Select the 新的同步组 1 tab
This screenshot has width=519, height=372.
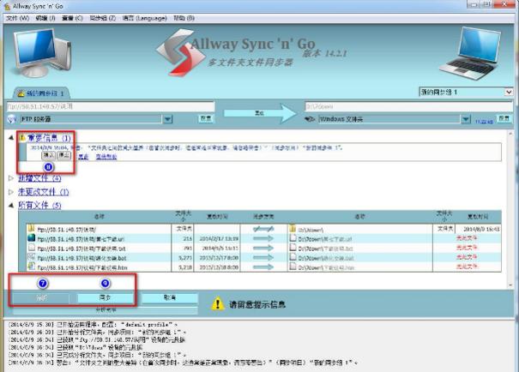(41, 93)
